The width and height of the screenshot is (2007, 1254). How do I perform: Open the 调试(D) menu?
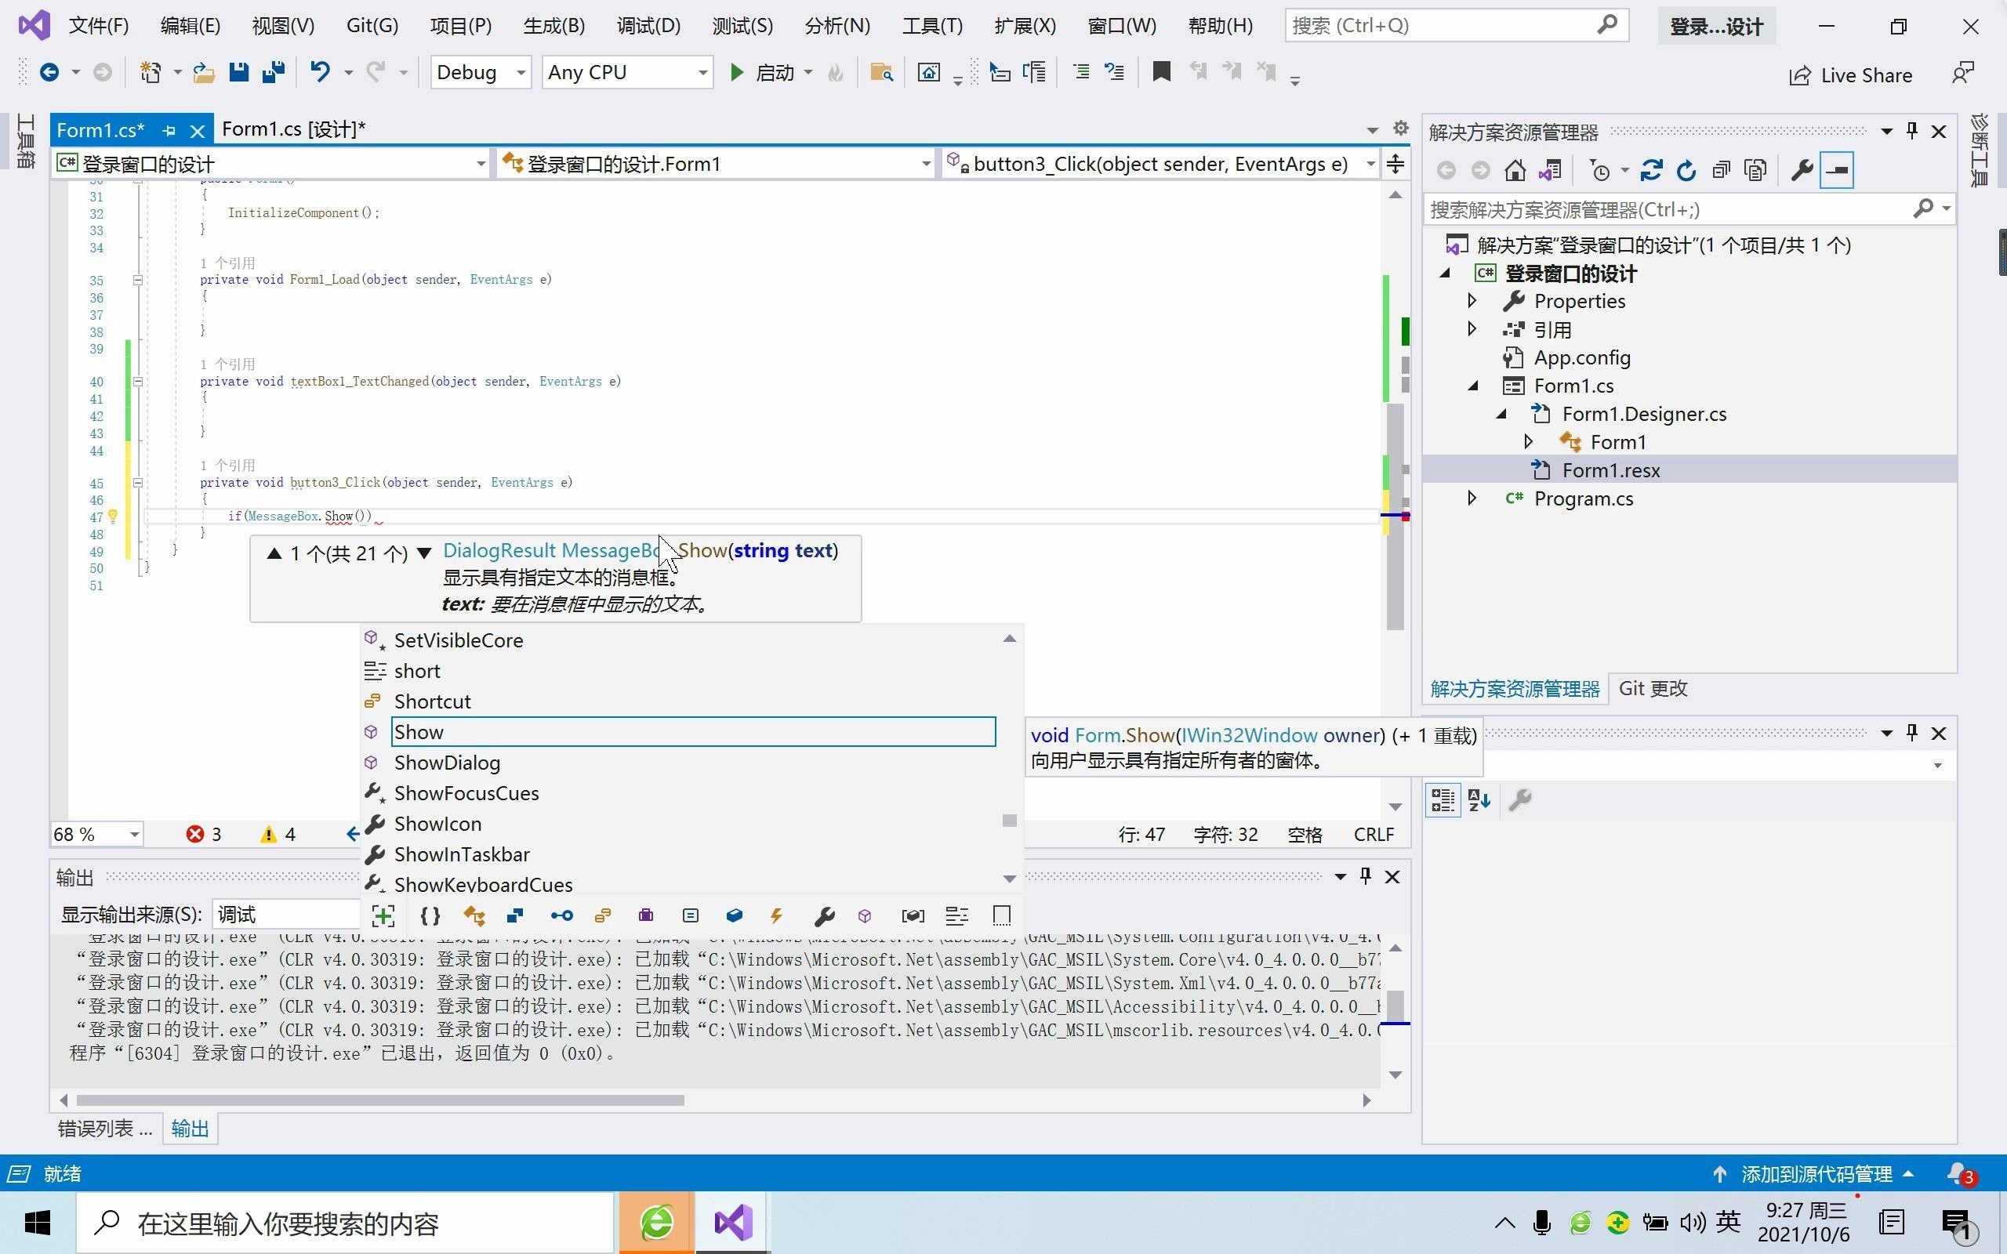[x=648, y=26]
